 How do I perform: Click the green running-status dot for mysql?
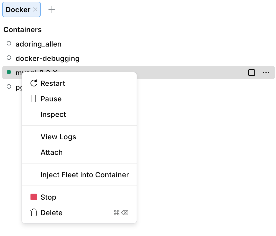[9, 72]
